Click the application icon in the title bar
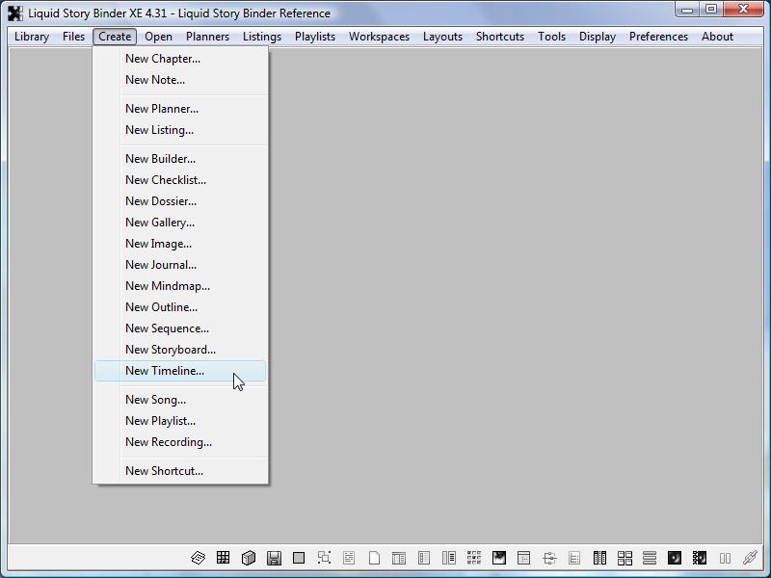The height and width of the screenshot is (578, 771). tap(15, 13)
